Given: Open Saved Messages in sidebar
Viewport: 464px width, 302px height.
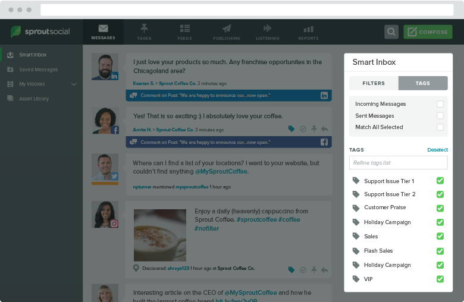Looking at the screenshot, I should pos(39,70).
